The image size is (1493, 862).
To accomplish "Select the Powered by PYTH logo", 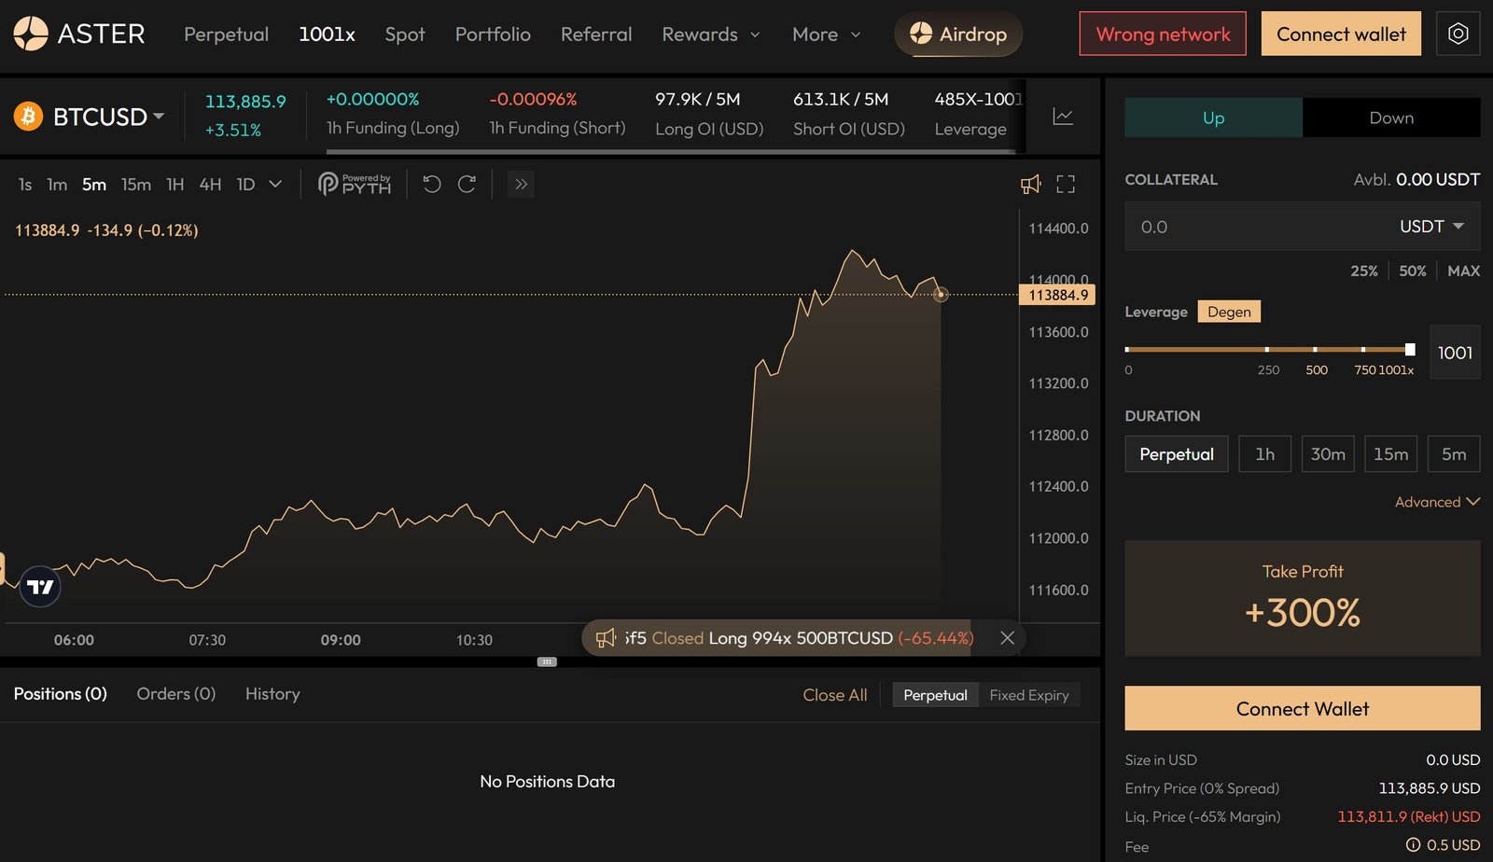I will (x=353, y=184).
